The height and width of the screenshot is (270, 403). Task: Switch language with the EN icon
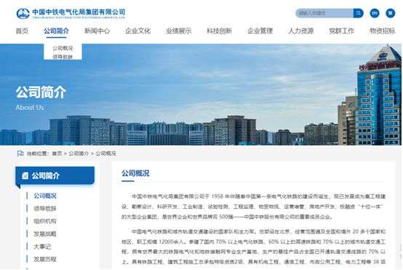tap(375, 13)
